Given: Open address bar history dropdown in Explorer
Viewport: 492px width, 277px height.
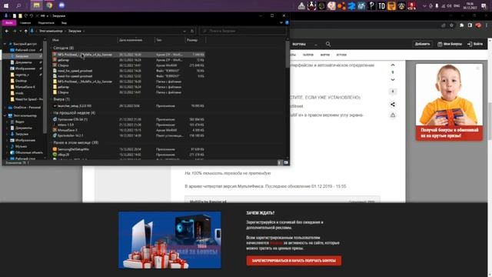Looking at the screenshot, I should [184, 31].
